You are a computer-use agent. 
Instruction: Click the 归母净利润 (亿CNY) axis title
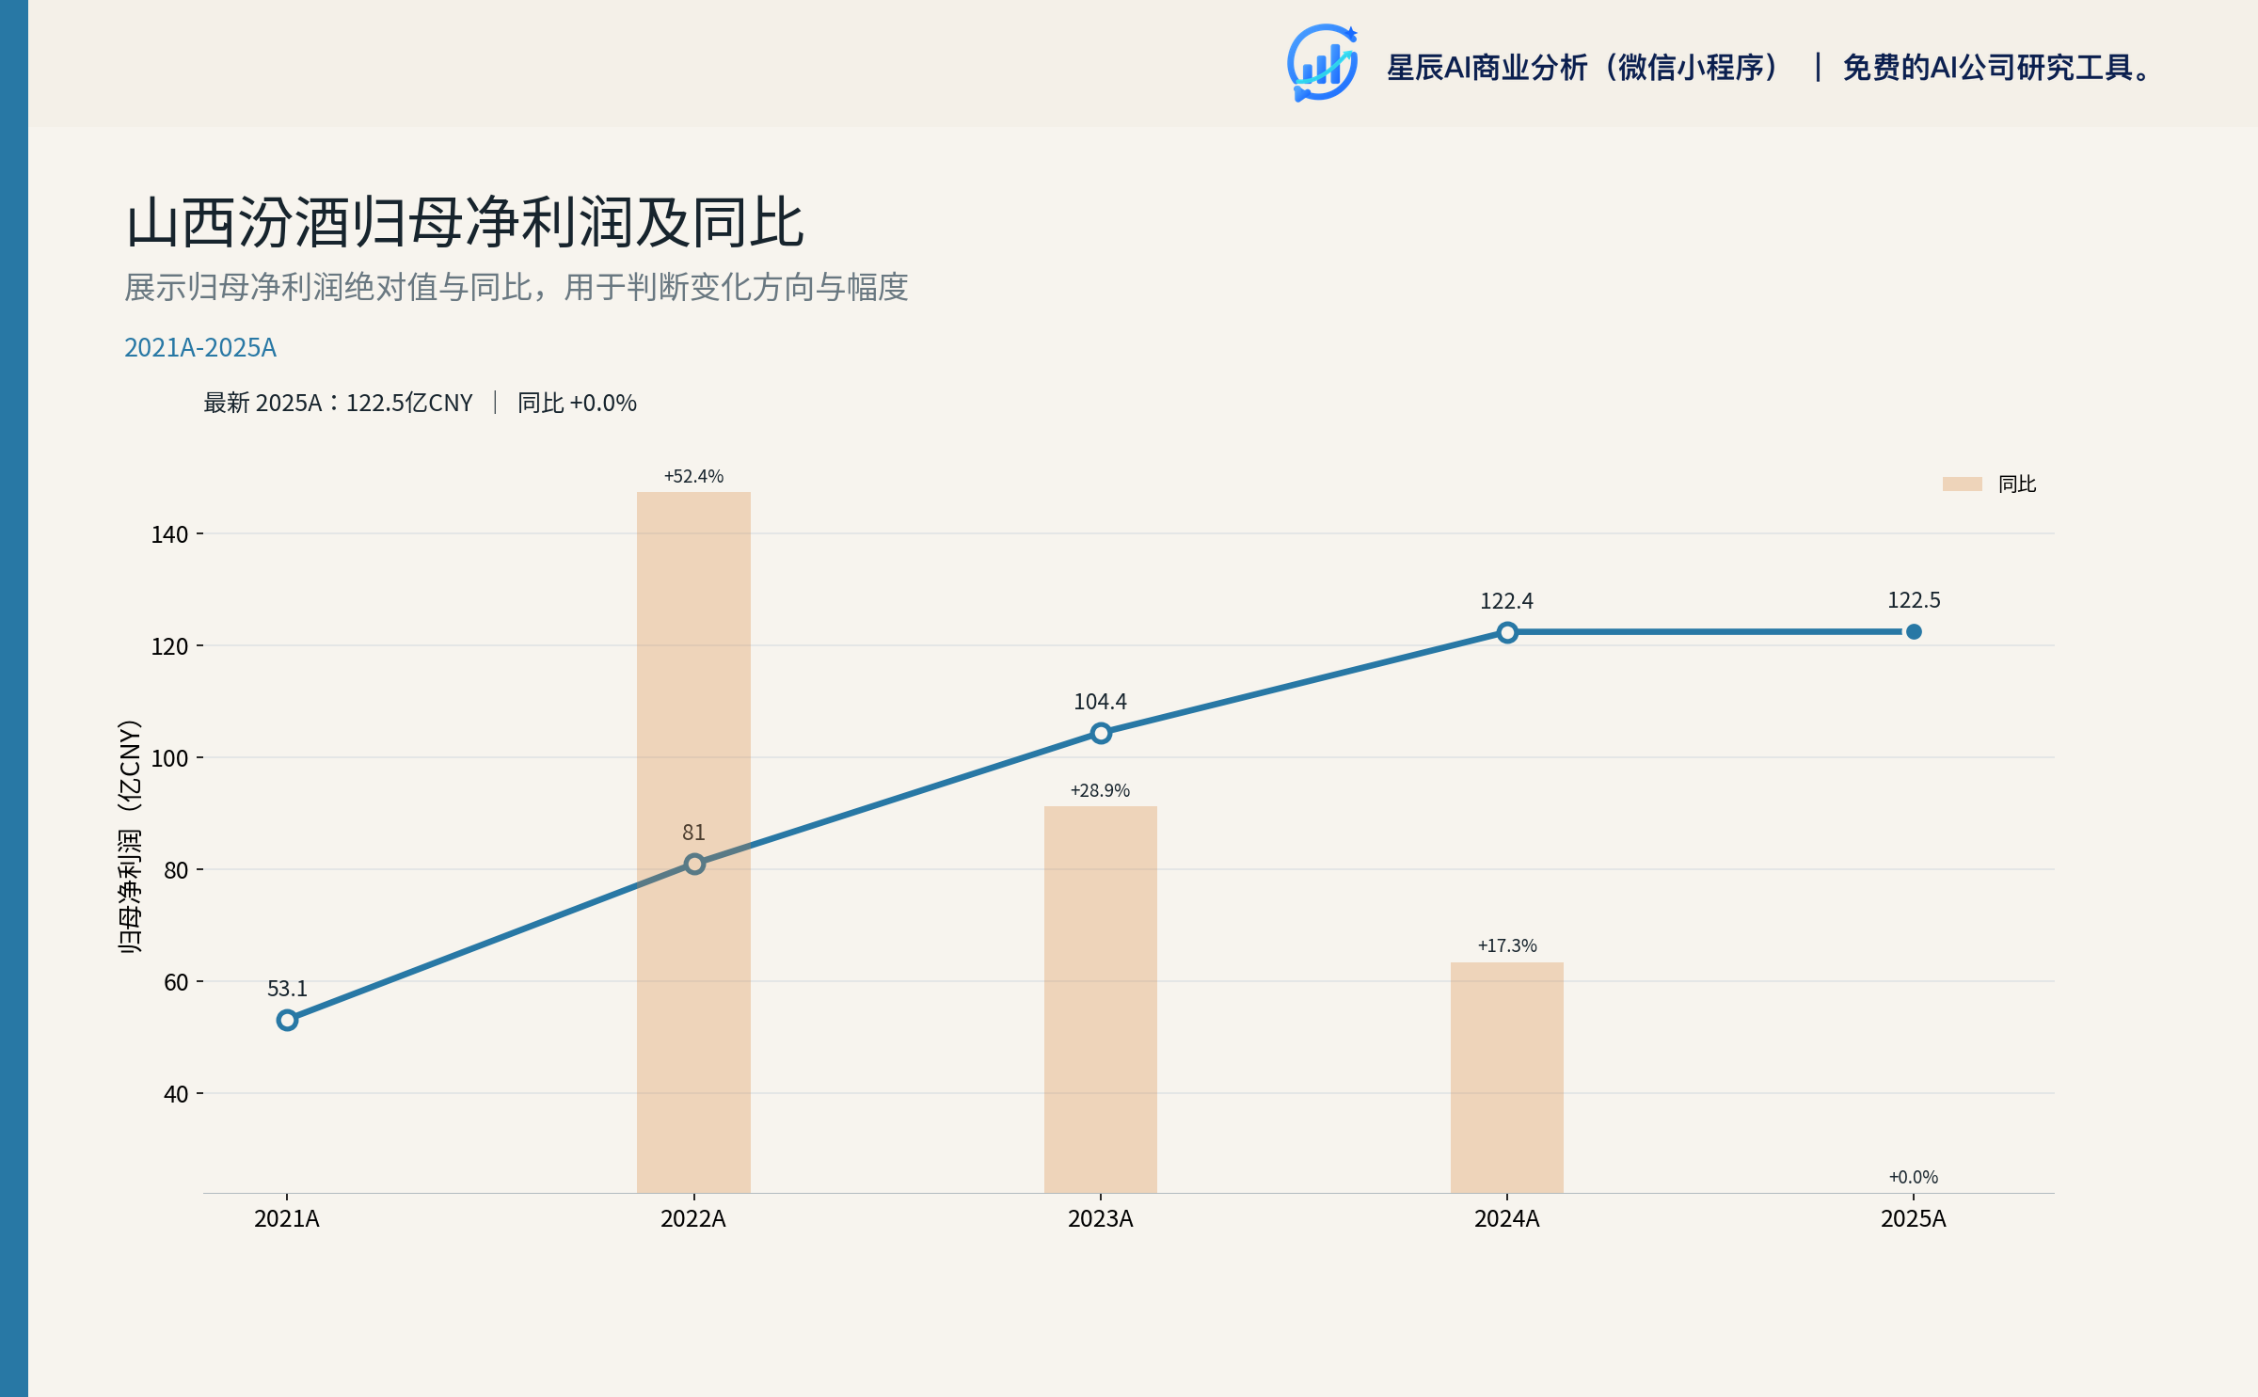pos(130,836)
